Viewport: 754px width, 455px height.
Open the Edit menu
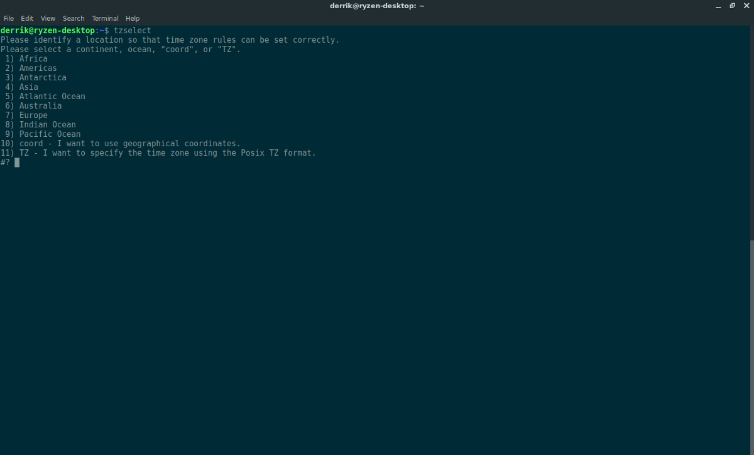tap(27, 18)
